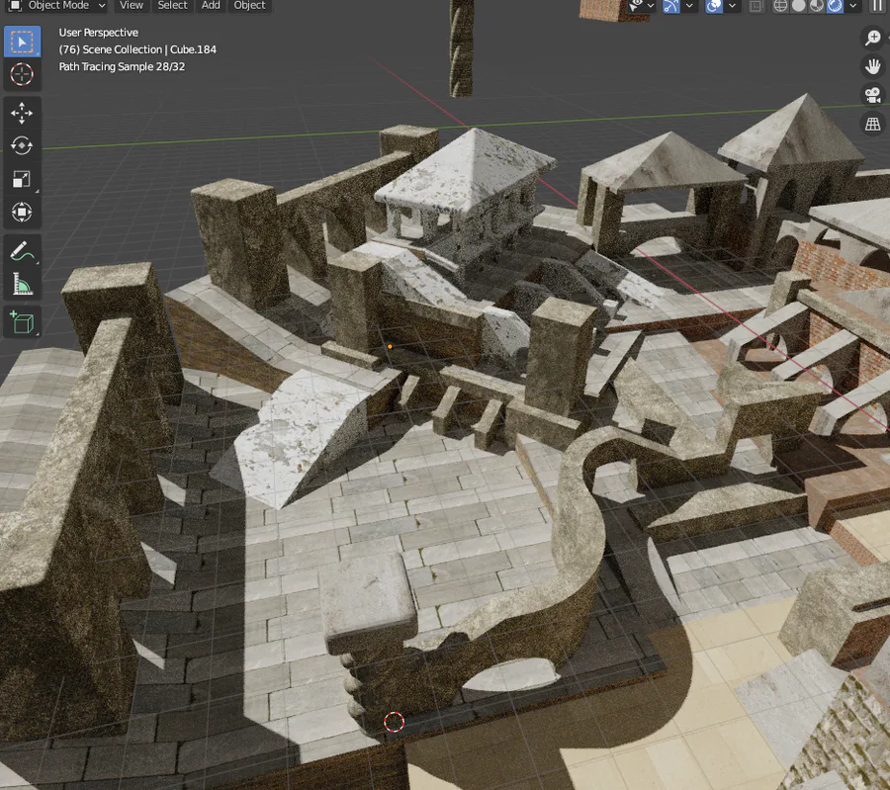This screenshot has height=790, width=890.
Task: Click the 'Scene Collection | Cube.184' text
Action: point(149,50)
